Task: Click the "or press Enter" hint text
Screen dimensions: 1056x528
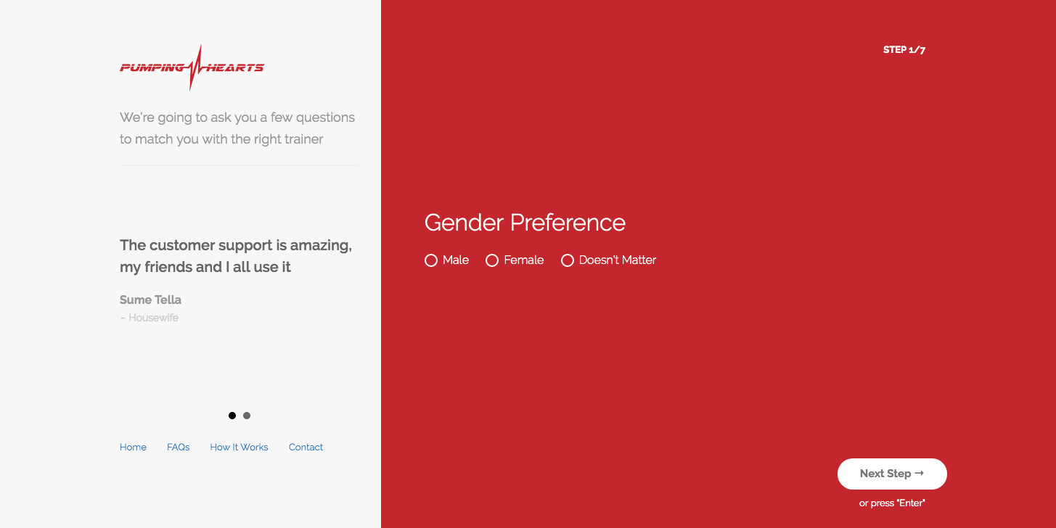Action: (892, 503)
